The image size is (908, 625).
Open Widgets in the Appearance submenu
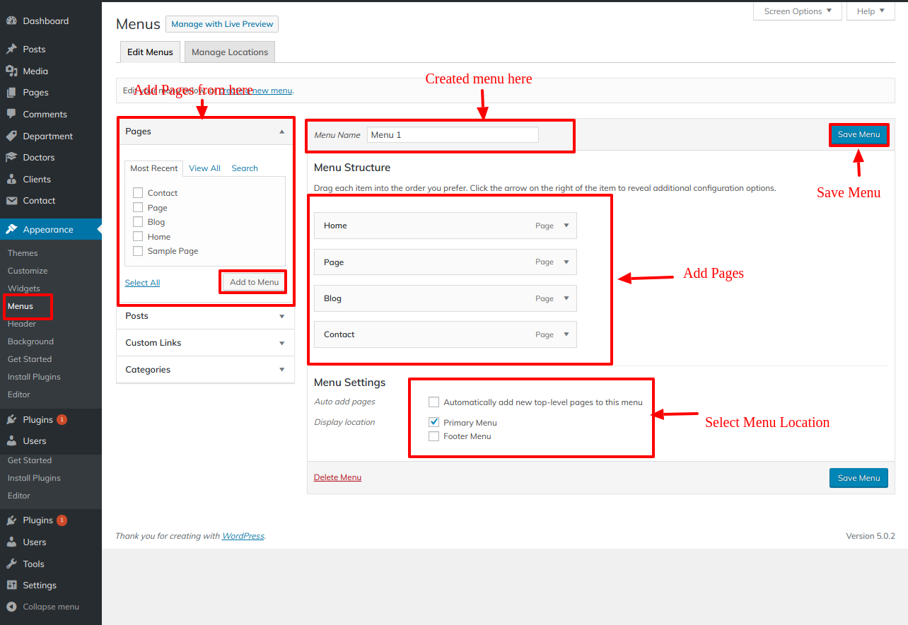[24, 288]
